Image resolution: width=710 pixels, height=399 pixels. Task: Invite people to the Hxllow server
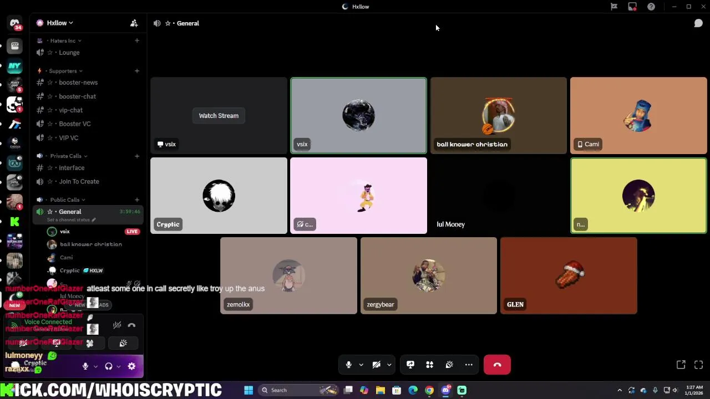(134, 23)
